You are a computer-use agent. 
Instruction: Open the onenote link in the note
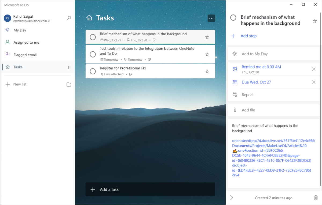coord(273,158)
